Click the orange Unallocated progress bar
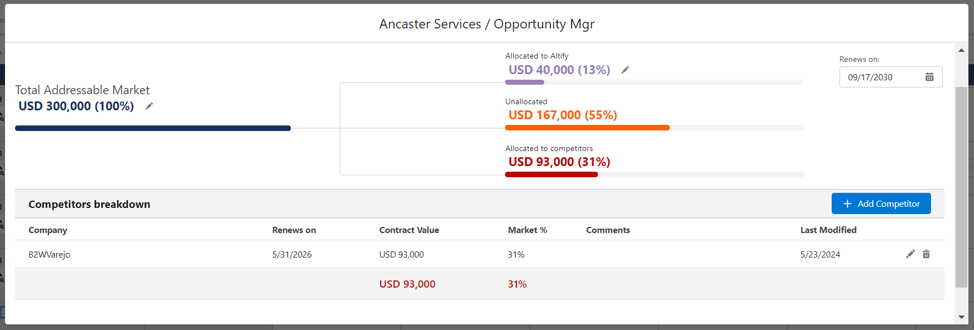The height and width of the screenshot is (330, 974). pyautogui.click(x=587, y=128)
